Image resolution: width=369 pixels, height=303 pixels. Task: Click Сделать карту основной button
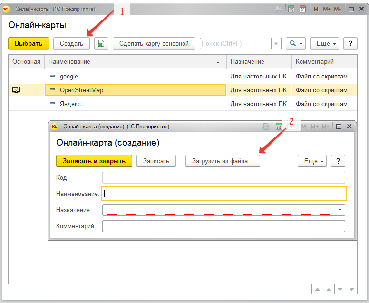click(154, 44)
